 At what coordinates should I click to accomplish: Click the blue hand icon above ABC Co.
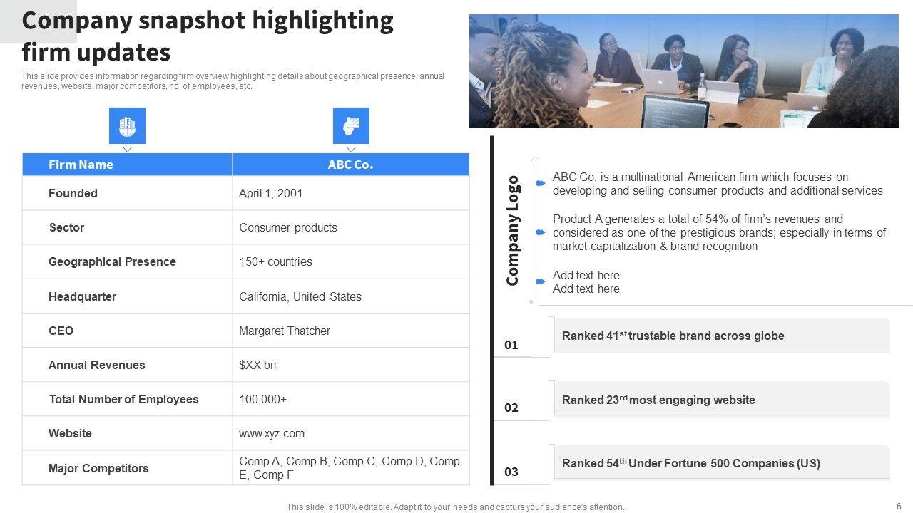click(351, 126)
